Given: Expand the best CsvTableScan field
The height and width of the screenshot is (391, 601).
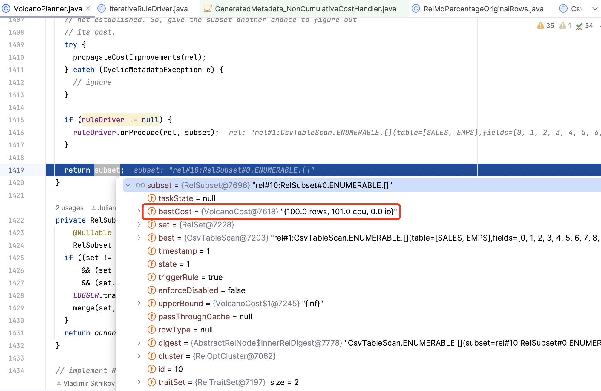Looking at the screenshot, I should [139, 238].
